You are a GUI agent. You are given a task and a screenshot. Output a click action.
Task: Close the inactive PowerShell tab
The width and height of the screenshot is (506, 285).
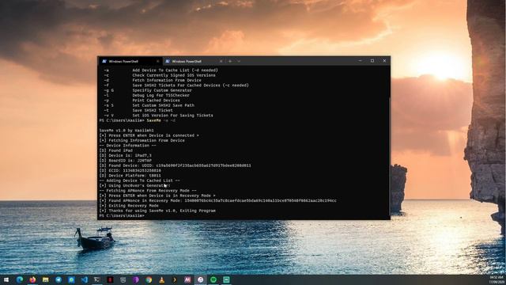221,61
